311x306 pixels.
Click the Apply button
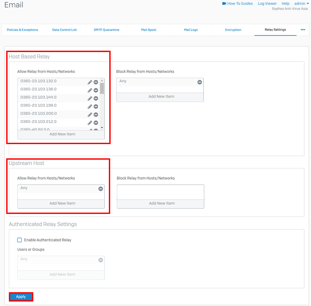click(21, 297)
